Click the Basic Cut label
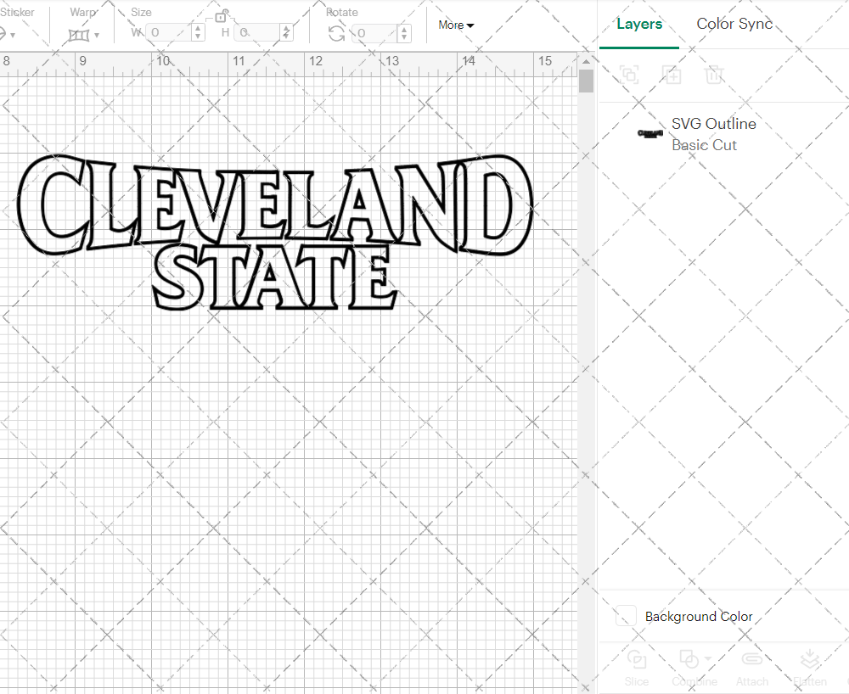The image size is (849, 694). (704, 145)
